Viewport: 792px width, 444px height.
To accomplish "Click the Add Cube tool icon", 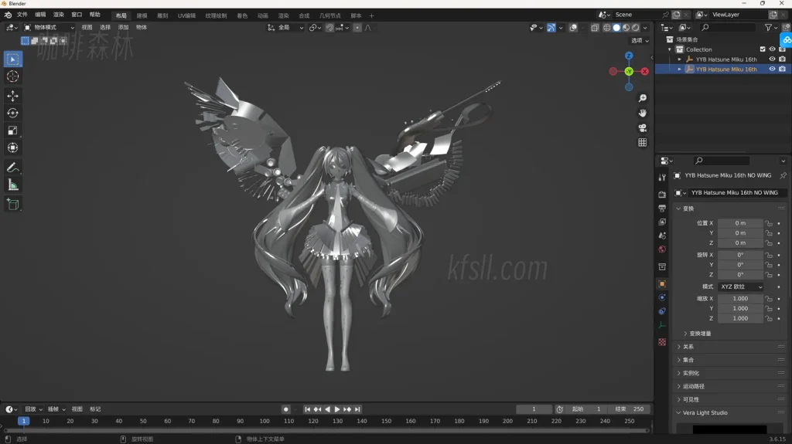I will pyautogui.click(x=13, y=204).
